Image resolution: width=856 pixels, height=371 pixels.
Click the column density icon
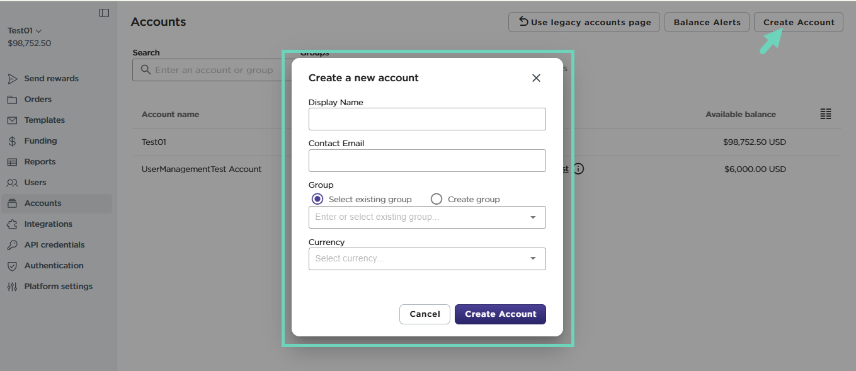pos(826,114)
